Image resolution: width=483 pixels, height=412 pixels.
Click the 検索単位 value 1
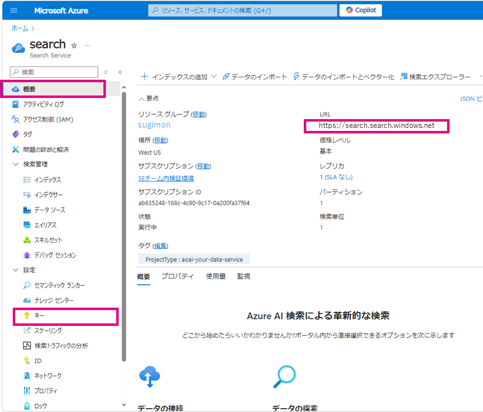[322, 227]
